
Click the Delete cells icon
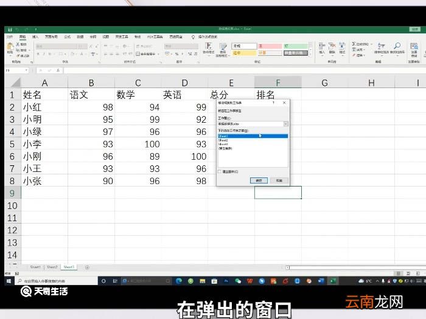point(332,46)
